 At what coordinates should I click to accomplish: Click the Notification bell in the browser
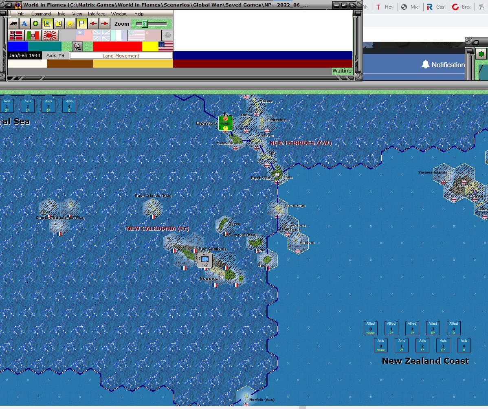coord(425,64)
